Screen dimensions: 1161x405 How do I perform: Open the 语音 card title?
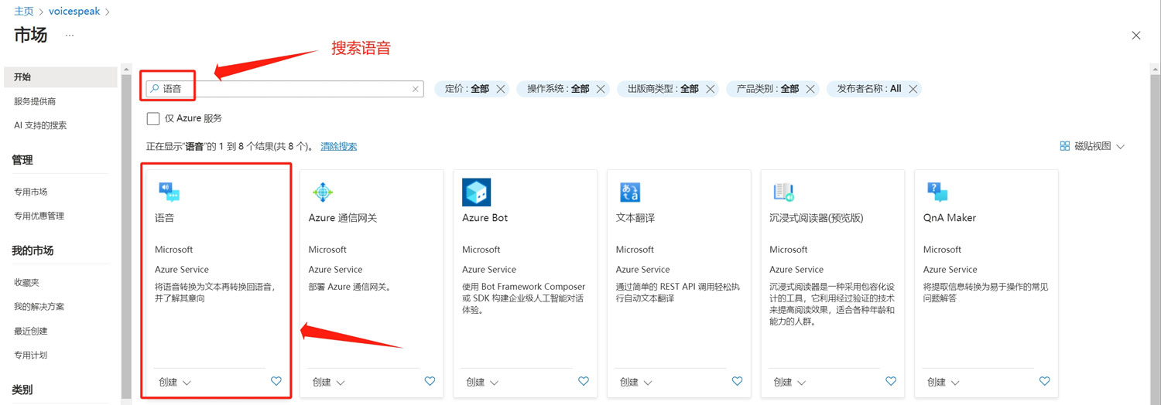(x=165, y=218)
